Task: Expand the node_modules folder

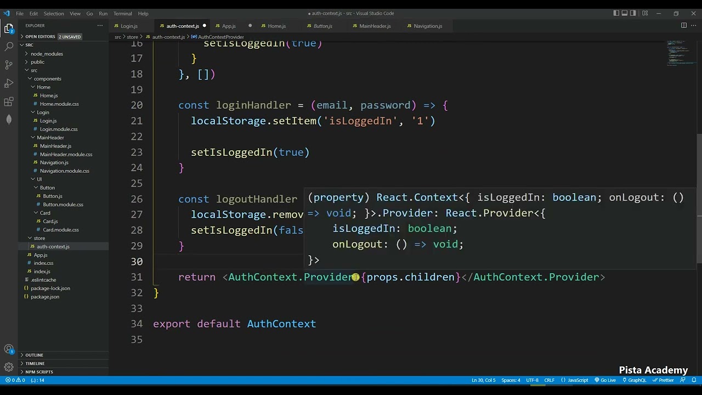Action: [x=47, y=54]
